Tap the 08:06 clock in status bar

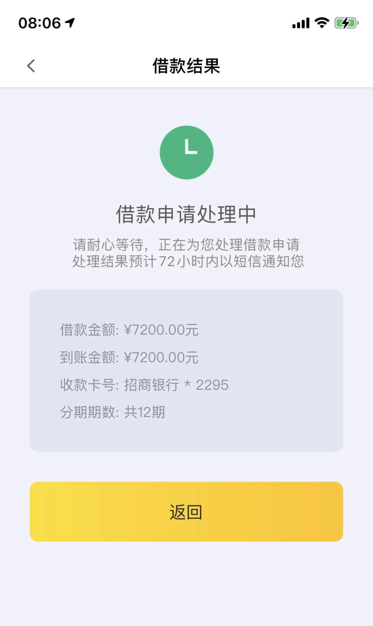39,23
